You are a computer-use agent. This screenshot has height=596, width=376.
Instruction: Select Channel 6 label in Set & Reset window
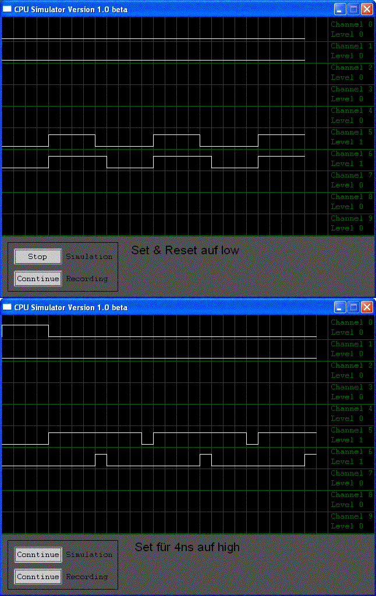(x=352, y=154)
